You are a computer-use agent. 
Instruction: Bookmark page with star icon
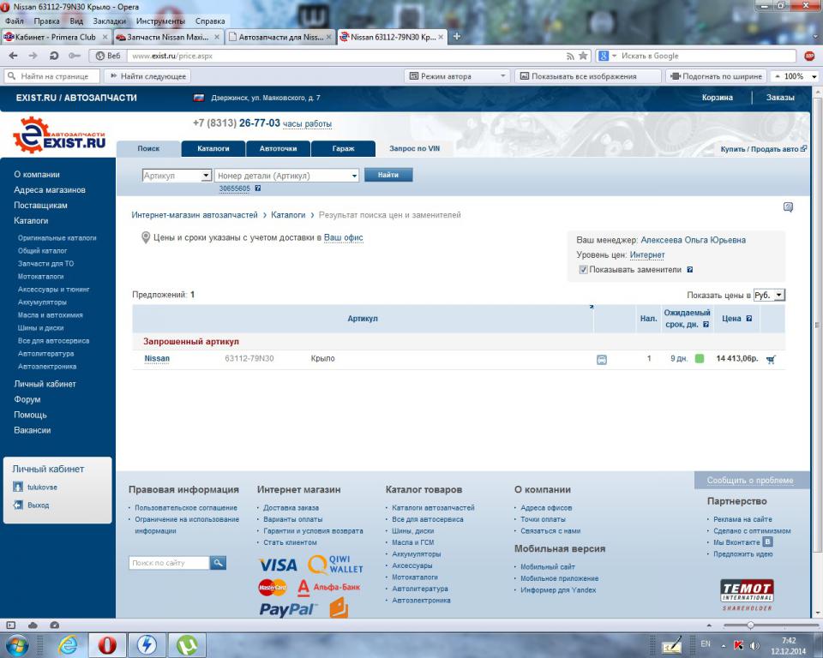(583, 56)
